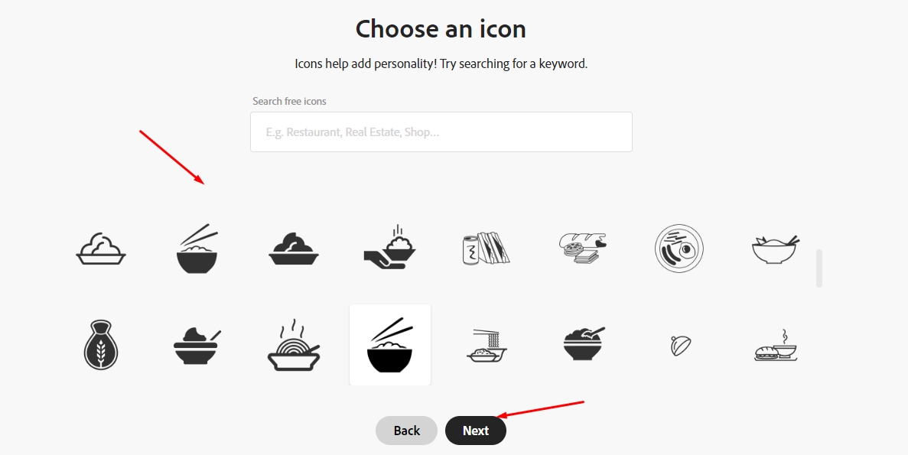Pick the round plate with fried egg icon
Image resolution: width=908 pixels, height=455 pixels.
(x=679, y=249)
